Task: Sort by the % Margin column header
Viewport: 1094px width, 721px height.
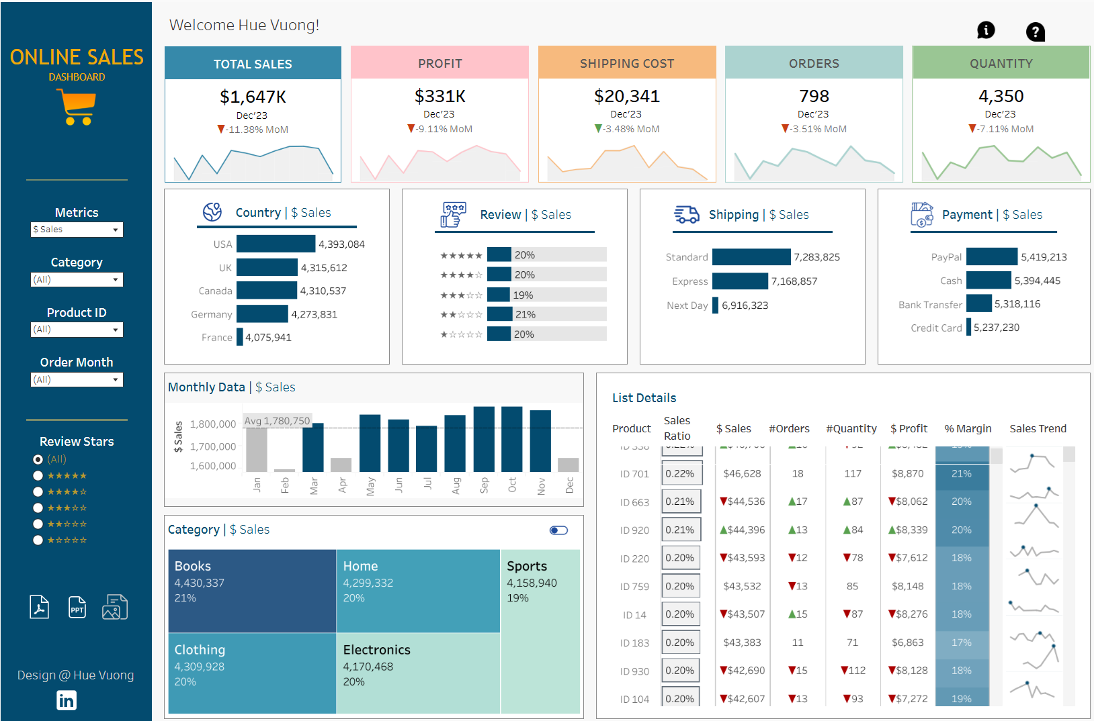Action: click(x=968, y=428)
